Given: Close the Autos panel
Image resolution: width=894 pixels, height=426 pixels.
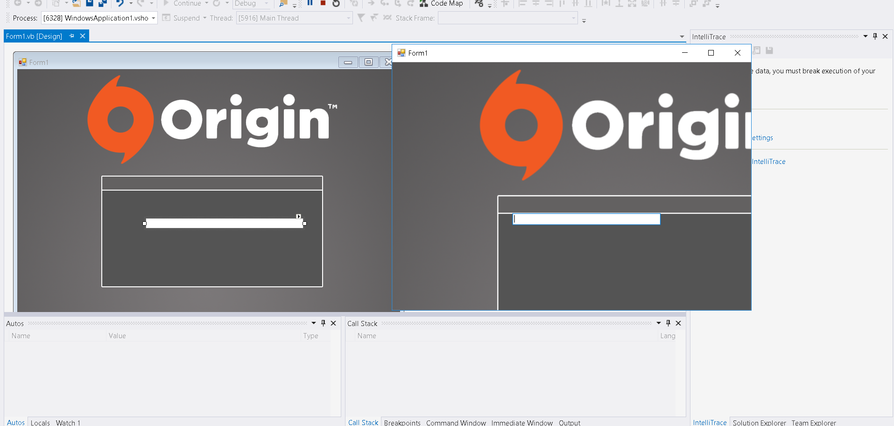Looking at the screenshot, I should coord(333,323).
